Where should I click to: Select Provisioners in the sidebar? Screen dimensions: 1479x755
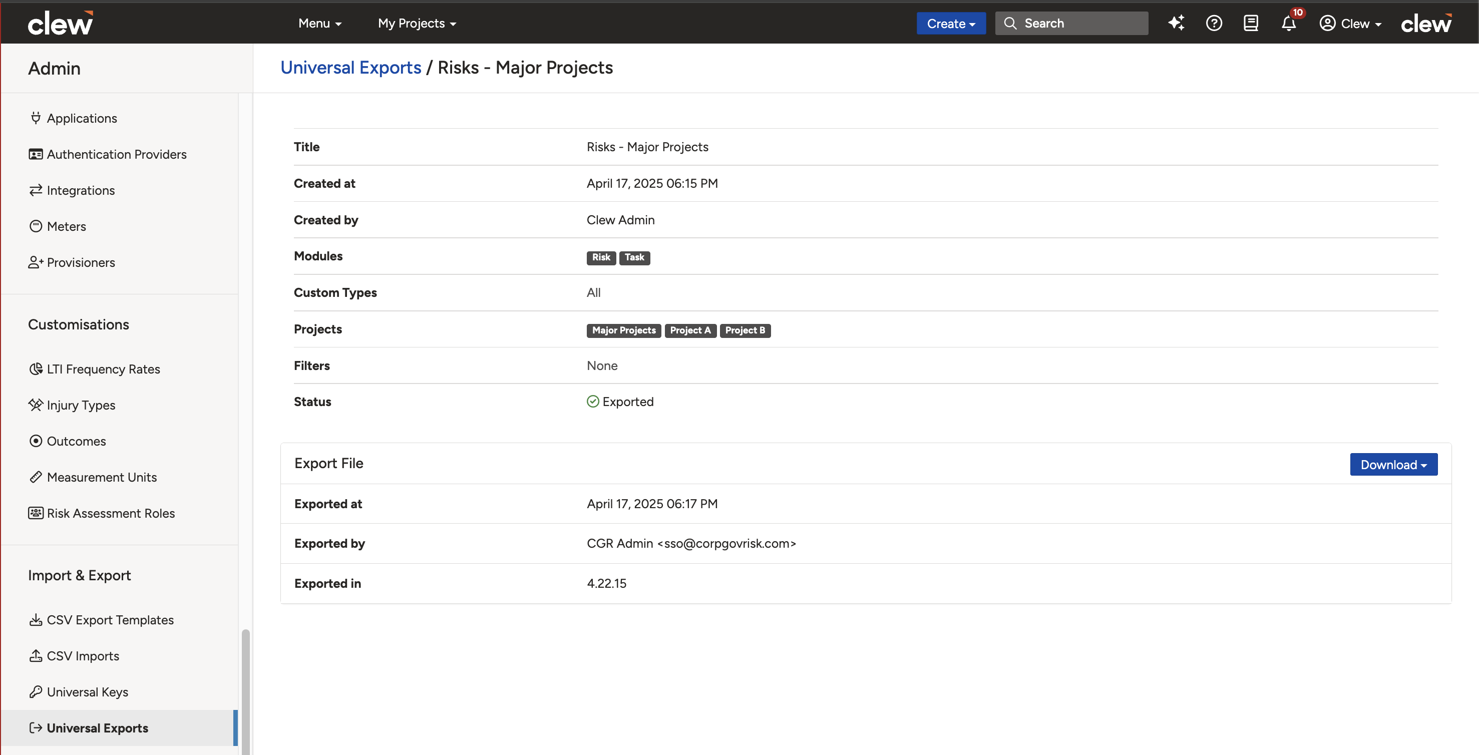(x=81, y=262)
